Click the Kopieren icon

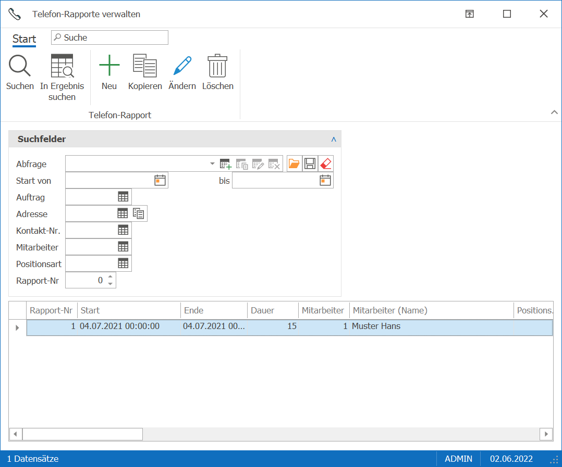click(145, 66)
